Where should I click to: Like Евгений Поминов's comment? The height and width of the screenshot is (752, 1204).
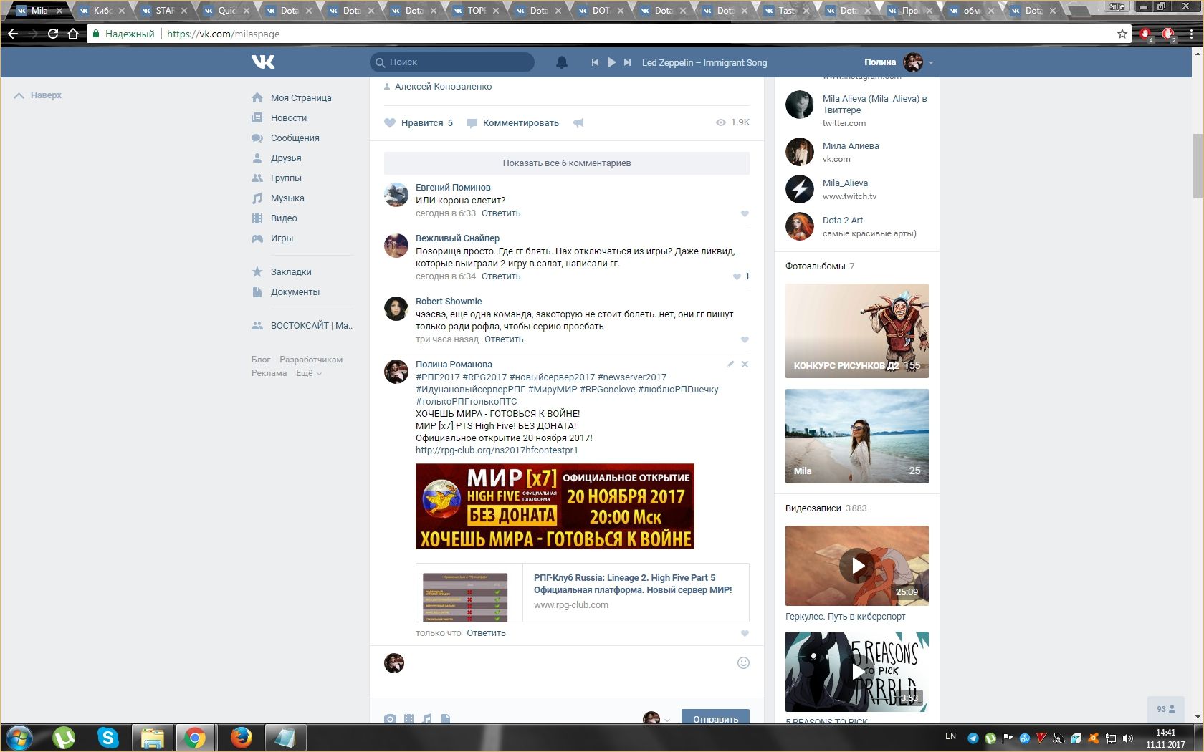tap(745, 213)
